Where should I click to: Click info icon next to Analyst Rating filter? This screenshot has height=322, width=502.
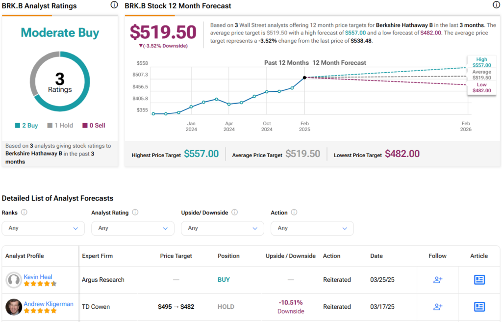135,213
